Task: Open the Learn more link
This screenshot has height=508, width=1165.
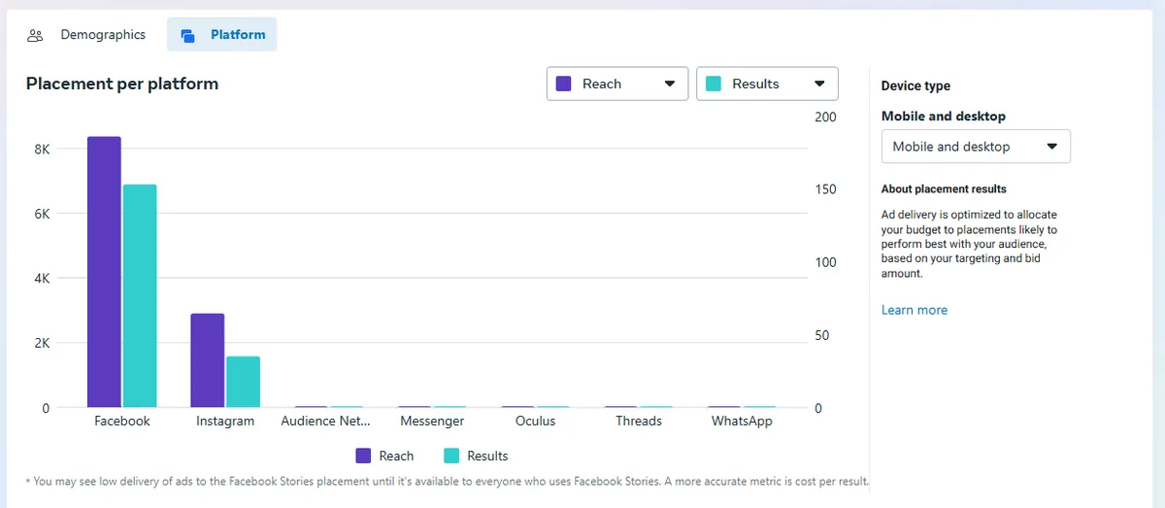Action: (914, 310)
